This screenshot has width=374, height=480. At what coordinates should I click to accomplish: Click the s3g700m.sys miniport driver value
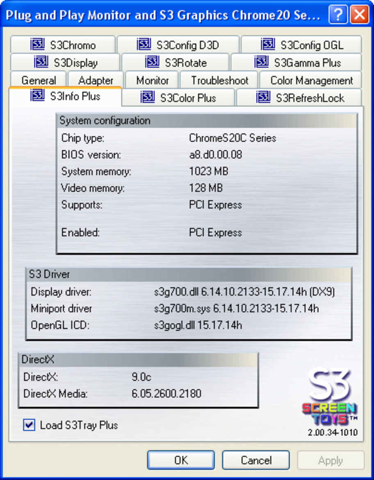click(236, 308)
